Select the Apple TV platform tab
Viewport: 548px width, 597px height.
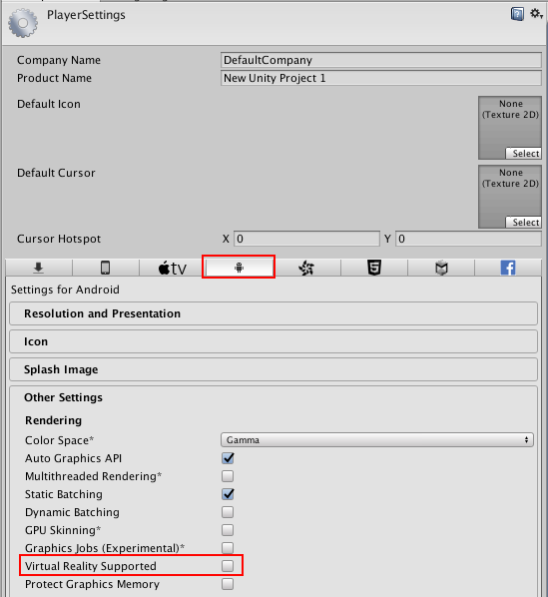[173, 268]
